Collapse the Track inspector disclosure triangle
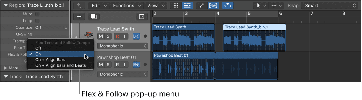 pos(6,77)
